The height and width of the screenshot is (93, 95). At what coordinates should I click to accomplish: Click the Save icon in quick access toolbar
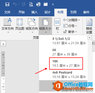(7, 4)
